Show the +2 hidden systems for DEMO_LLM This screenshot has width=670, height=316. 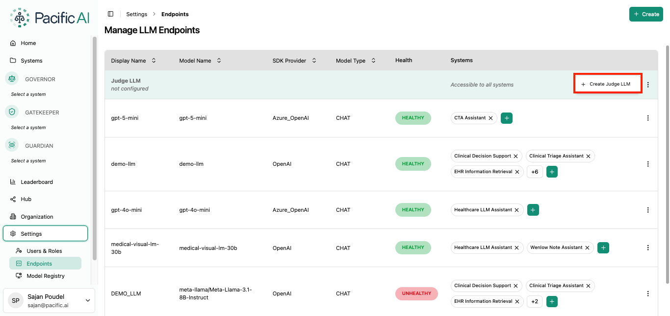click(535, 301)
